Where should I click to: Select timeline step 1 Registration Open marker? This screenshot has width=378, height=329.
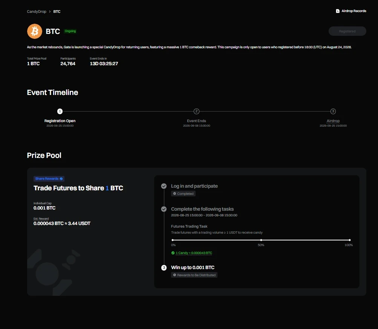(60, 111)
